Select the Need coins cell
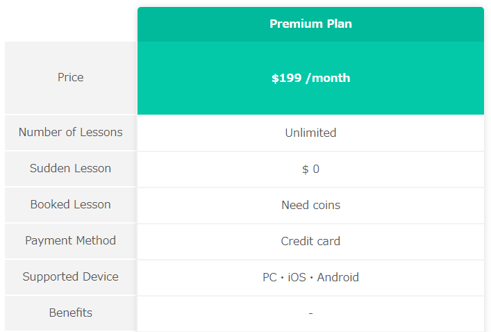The image size is (491, 332). 310,205
